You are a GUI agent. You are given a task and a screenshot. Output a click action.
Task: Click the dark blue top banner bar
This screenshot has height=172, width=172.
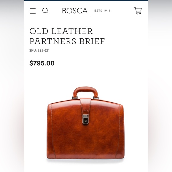86,0
